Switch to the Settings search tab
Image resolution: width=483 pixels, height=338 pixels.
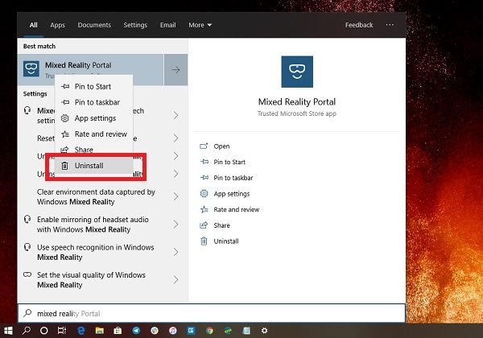point(135,25)
